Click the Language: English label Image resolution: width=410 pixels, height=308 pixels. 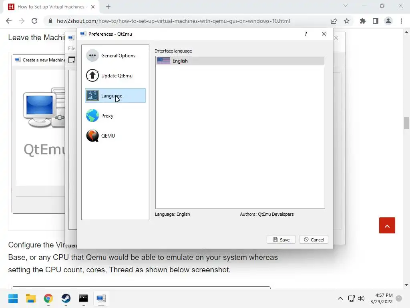pyautogui.click(x=172, y=214)
